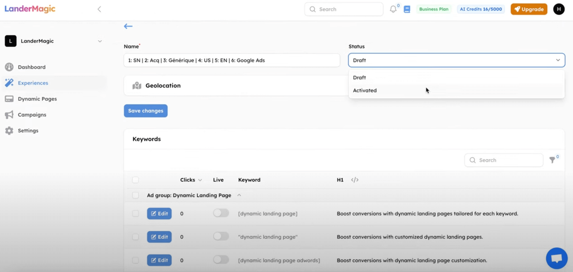Collapse the Dynamic Landing Page ad group
This screenshot has width=573, height=272.
(239, 195)
